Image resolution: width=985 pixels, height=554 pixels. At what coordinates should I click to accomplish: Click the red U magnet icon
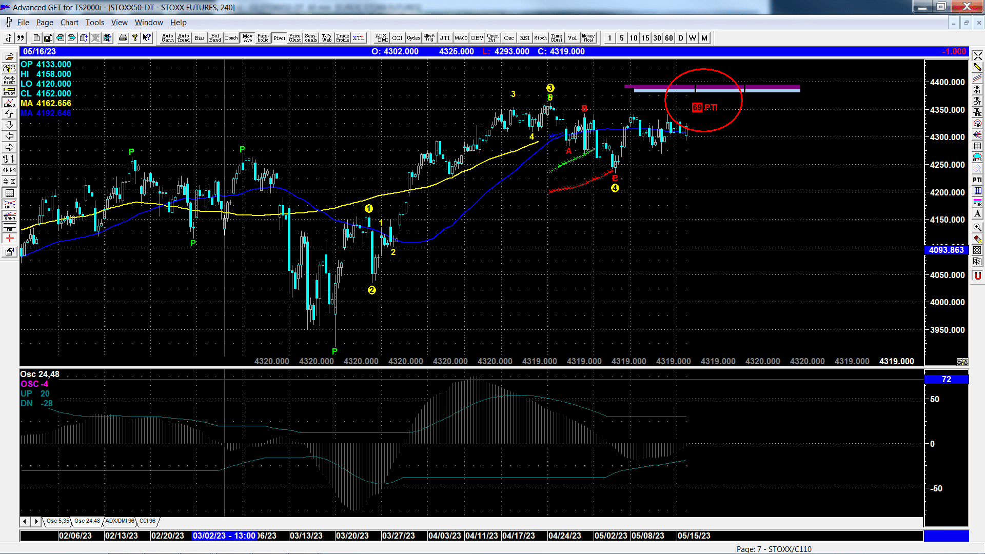977,275
